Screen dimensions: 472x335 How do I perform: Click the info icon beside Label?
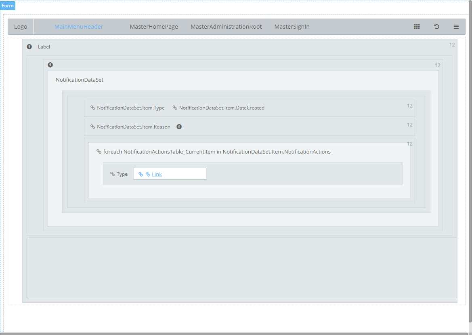(x=29, y=46)
